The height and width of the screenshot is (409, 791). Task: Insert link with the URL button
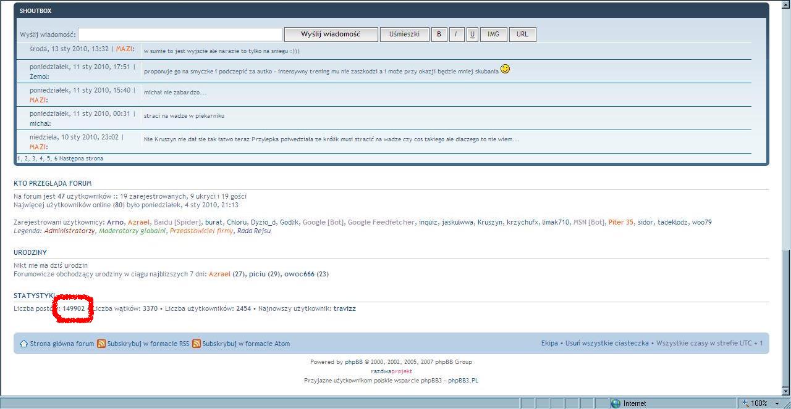522,35
